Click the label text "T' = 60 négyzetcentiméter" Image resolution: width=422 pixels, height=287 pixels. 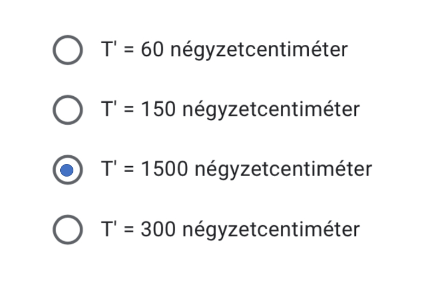[x=223, y=50]
